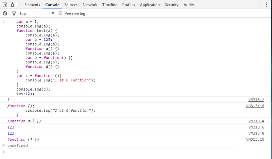Go to the Application tab
This screenshot has height=159, width=272.
[x=150, y=5]
